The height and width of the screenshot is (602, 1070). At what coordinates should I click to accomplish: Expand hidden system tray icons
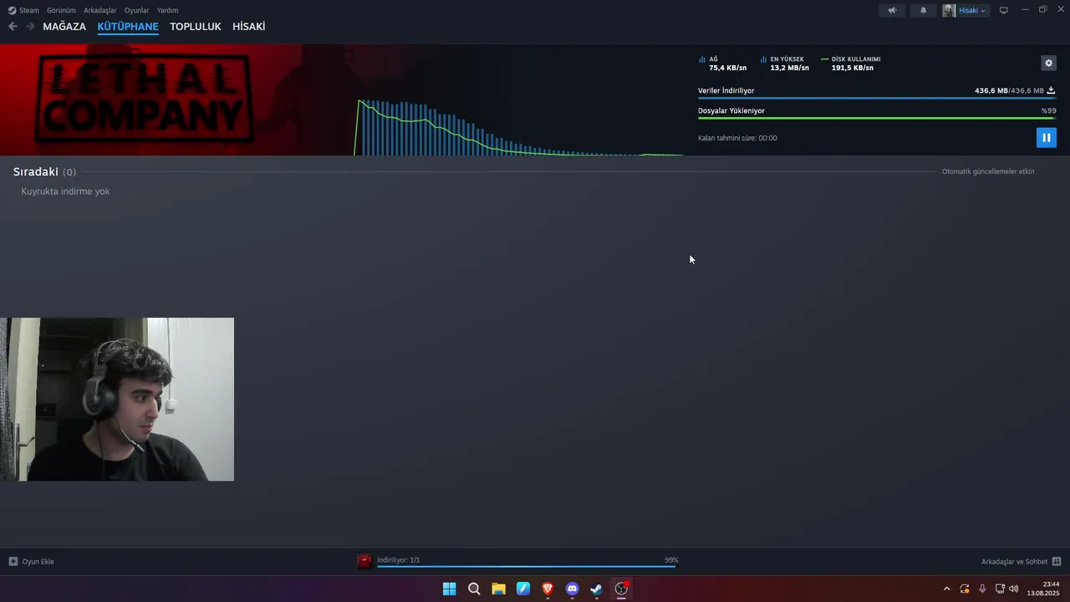[x=946, y=589]
